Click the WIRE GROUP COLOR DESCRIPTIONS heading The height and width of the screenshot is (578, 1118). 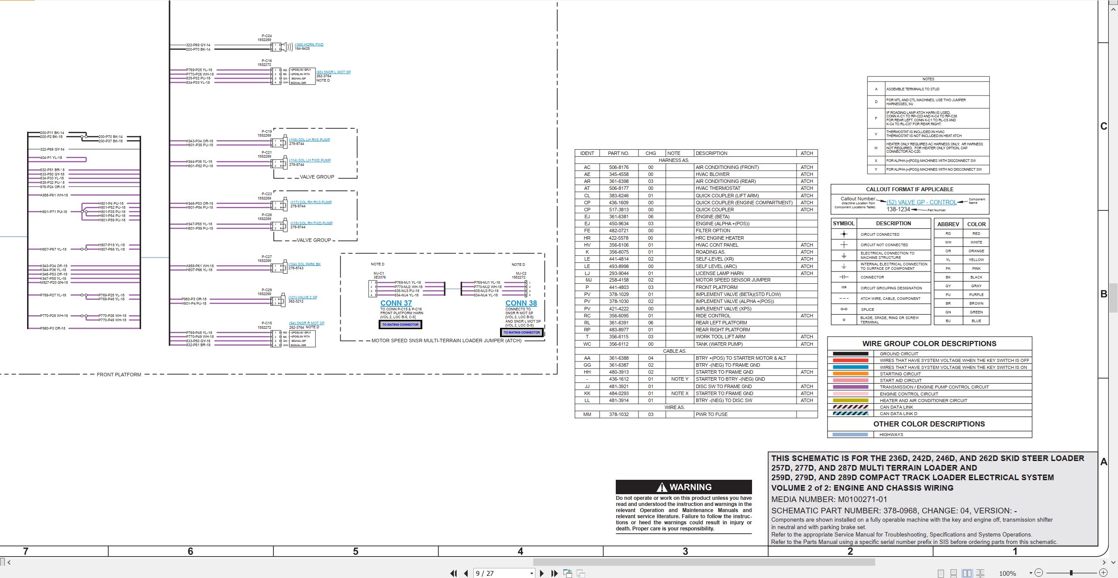[929, 344]
